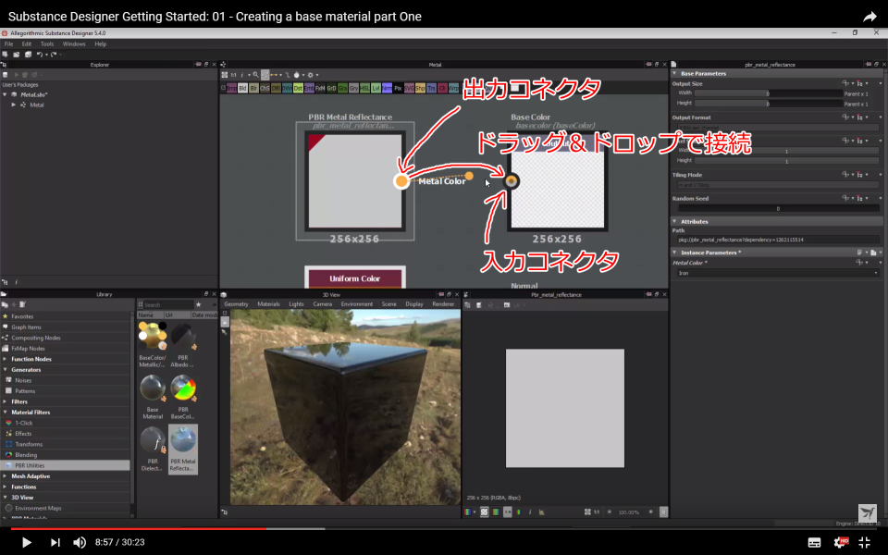Add a Normal (Nrm) node
The image size is (888, 555).
[387, 89]
